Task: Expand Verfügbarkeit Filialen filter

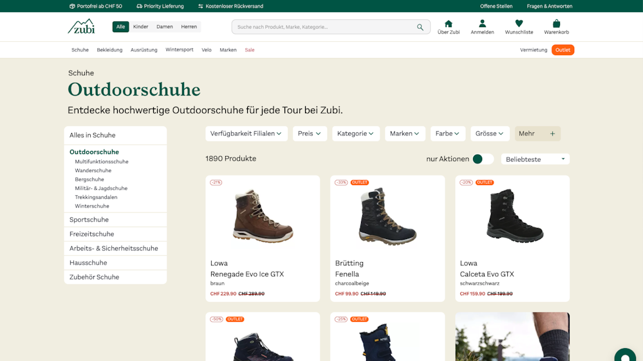Action: [x=247, y=134]
